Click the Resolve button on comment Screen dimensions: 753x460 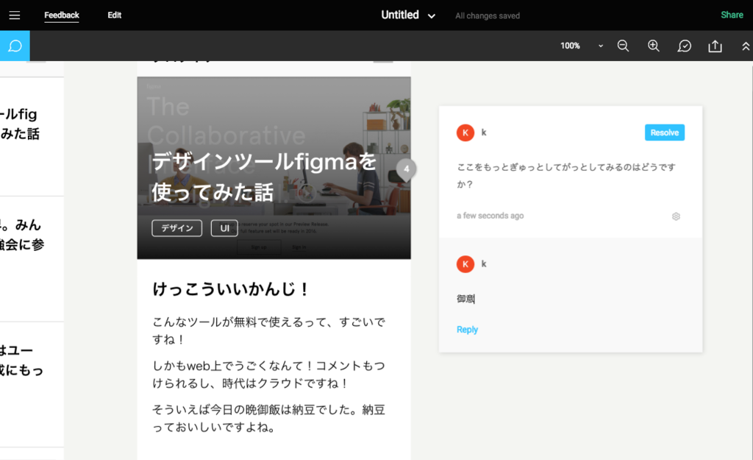point(664,132)
